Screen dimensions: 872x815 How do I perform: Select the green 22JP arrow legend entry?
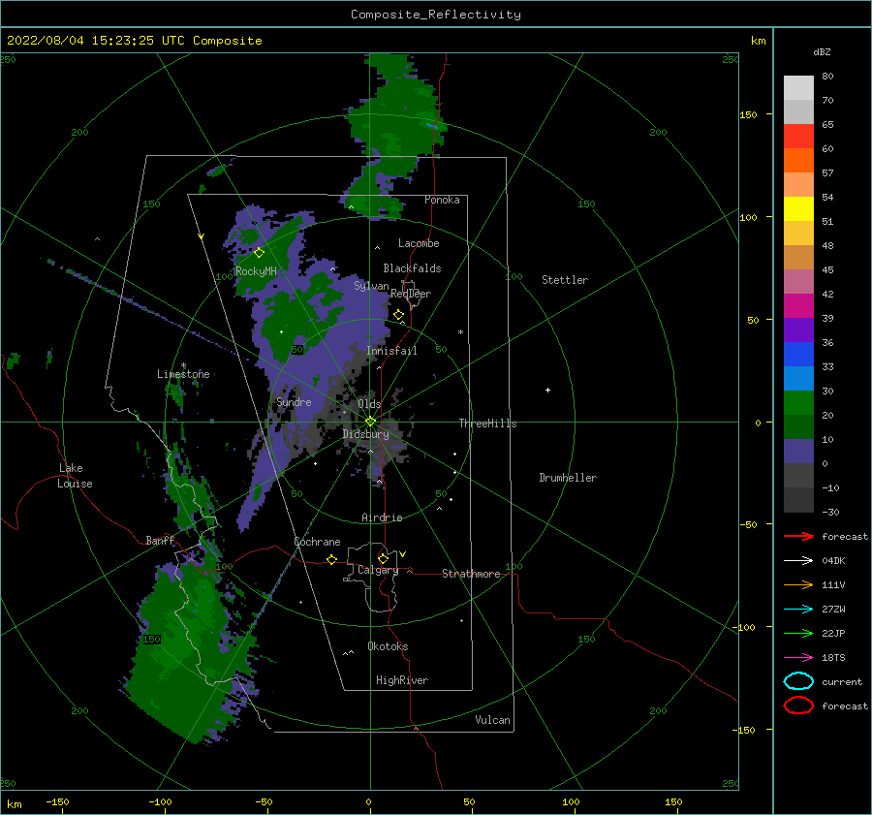coord(798,633)
